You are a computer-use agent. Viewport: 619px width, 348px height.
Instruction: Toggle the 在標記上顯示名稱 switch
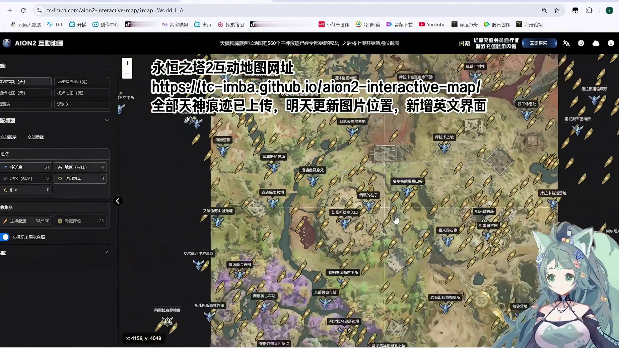5,237
